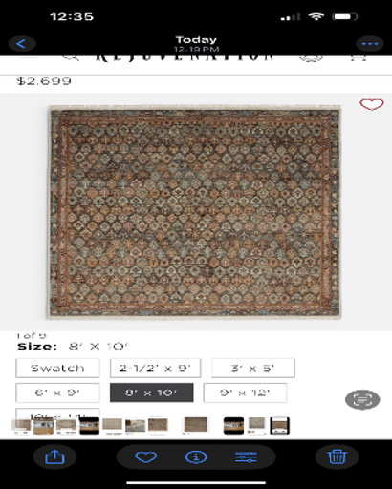Viewport: 392px width, 489px height.
Task: Tap the red heart on the rug image
Action: tap(372, 104)
